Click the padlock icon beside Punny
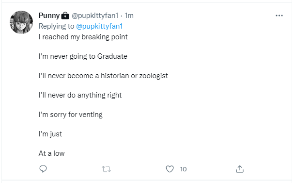Screen dimensions: 295x183 point(65,16)
